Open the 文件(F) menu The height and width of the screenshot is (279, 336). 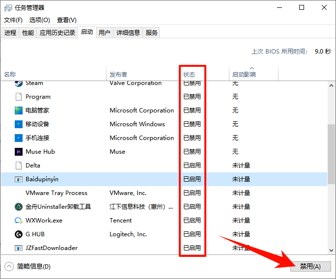tap(13, 20)
